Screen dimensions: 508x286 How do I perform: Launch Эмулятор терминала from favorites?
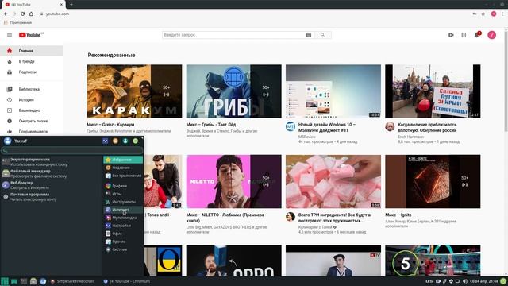tap(51, 162)
